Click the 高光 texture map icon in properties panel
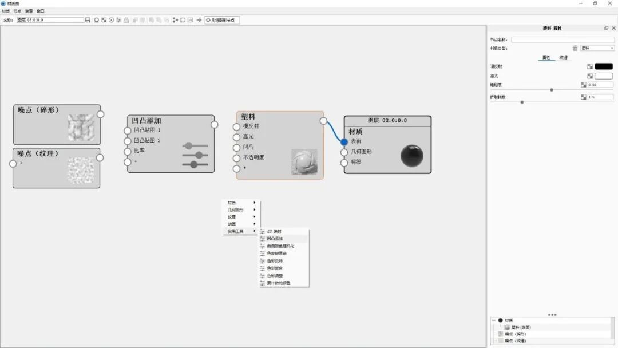The width and height of the screenshot is (618, 348). point(591,75)
